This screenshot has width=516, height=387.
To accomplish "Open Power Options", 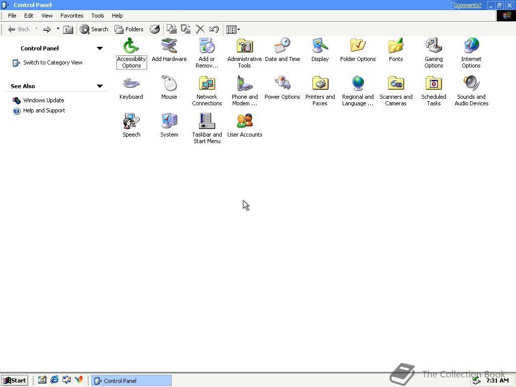I will [282, 88].
